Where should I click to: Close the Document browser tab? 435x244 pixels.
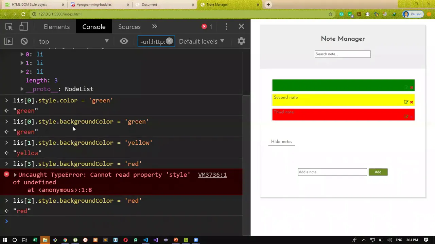coord(193,5)
